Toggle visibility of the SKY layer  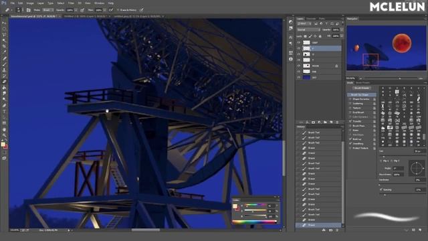click(299, 78)
